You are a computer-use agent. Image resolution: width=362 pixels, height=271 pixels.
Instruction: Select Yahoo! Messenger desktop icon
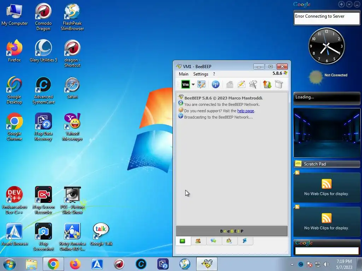click(72, 127)
